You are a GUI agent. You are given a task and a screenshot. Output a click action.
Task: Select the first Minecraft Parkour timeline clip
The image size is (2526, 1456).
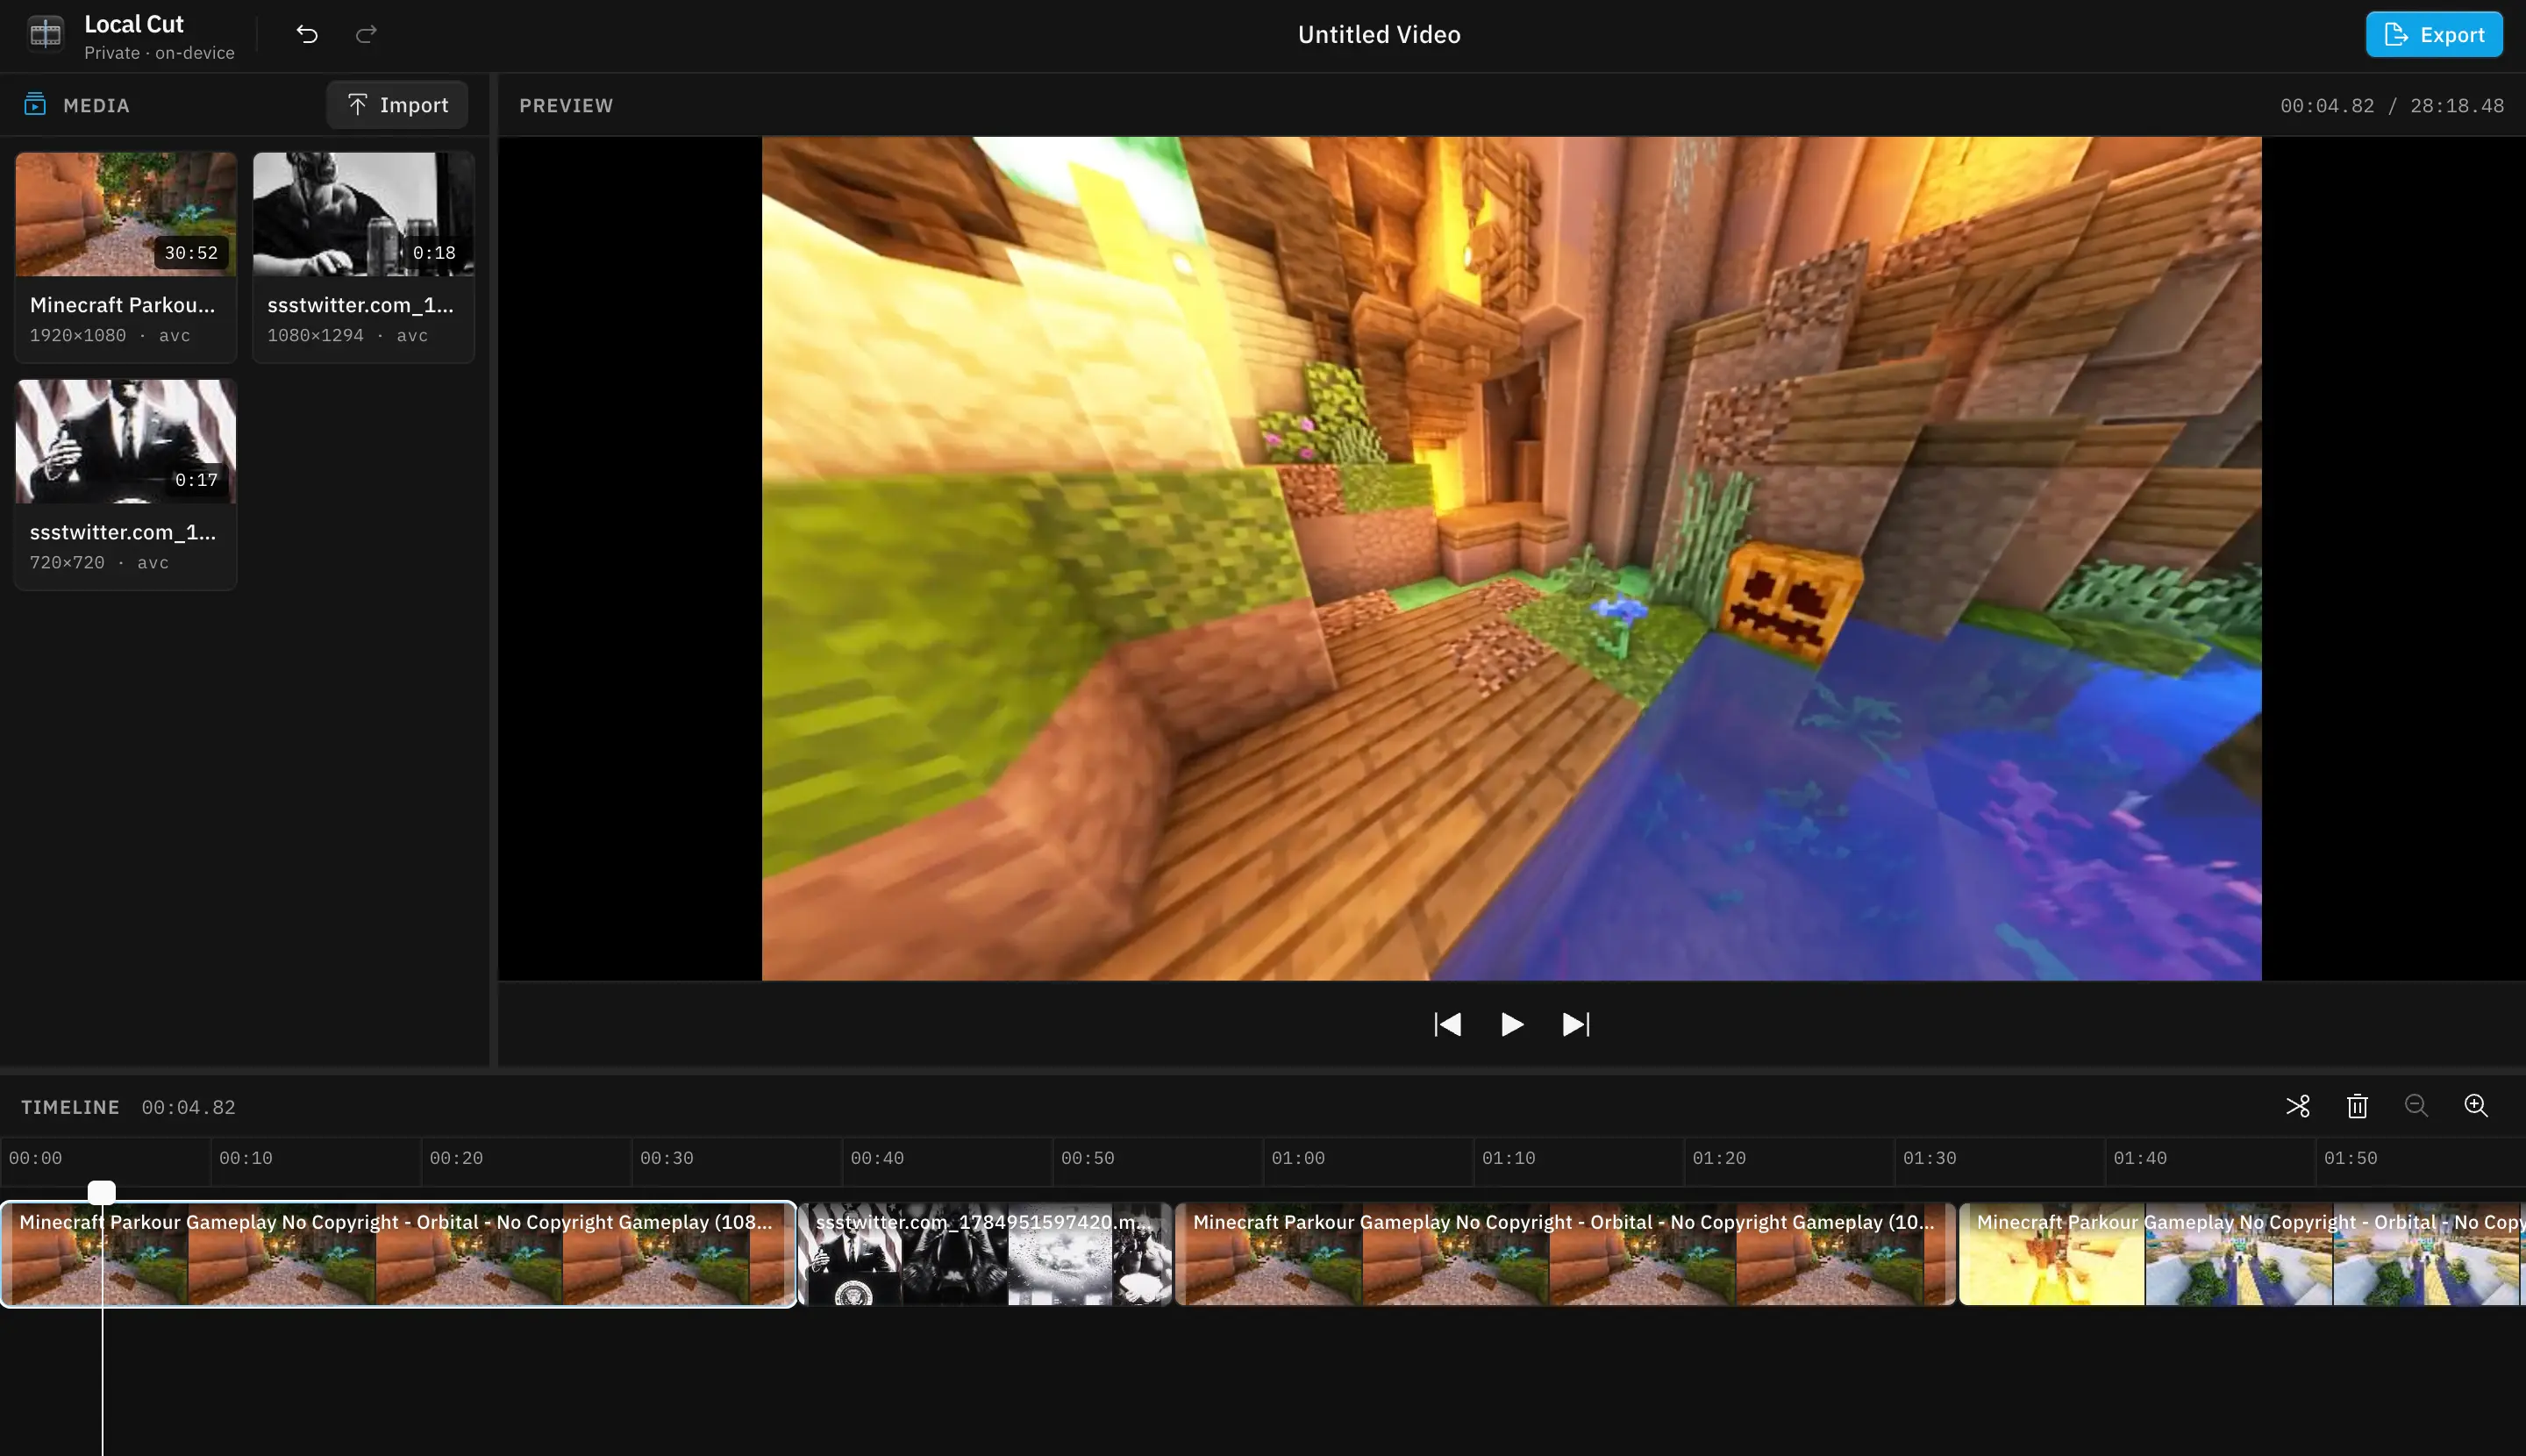(399, 1254)
